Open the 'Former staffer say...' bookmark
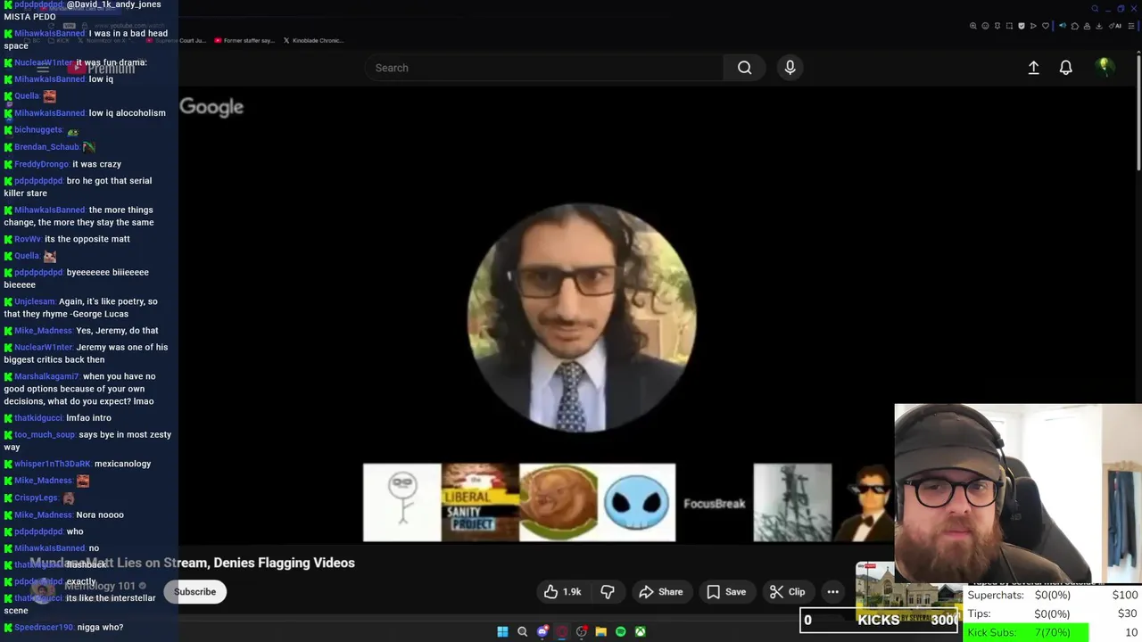 click(x=244, y=40)
